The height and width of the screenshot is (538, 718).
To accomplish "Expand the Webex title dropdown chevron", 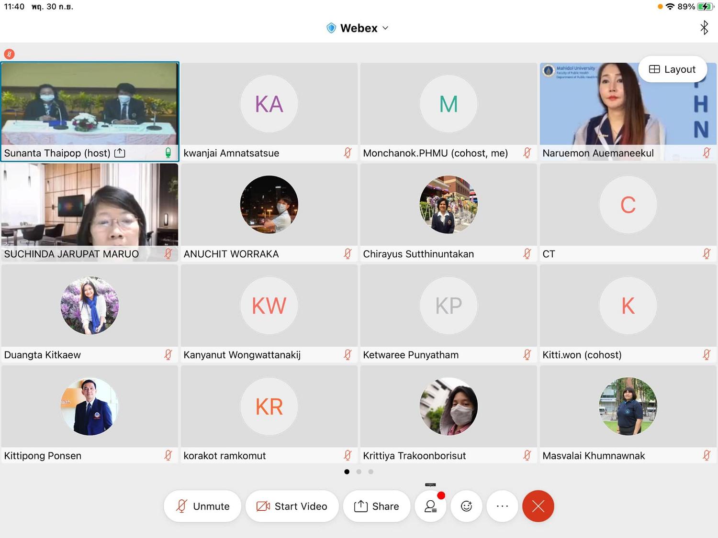I will coord(385,28).
